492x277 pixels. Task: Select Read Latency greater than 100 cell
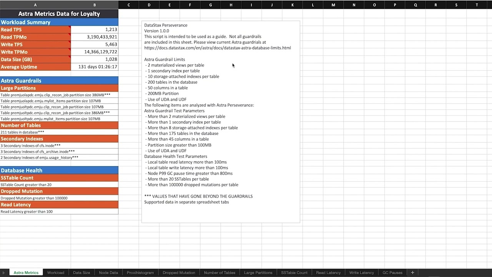[x=59, y=212]
